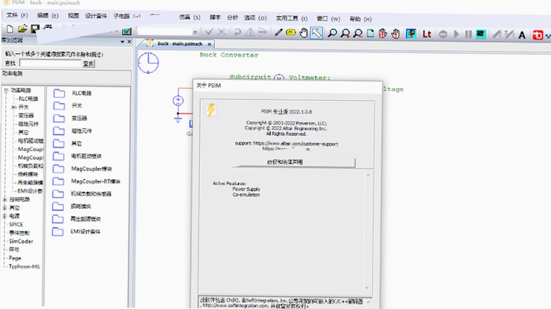
Task: Select the voltage source symbol on schematic
Action: pyautogui.click(x=178, y=101)
